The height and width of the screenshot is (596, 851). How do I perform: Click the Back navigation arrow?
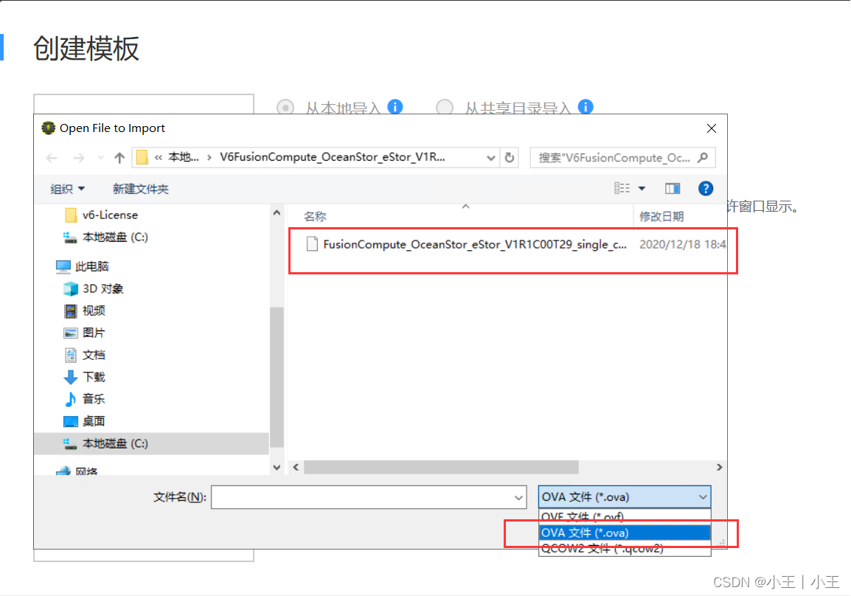click(52, 158)
